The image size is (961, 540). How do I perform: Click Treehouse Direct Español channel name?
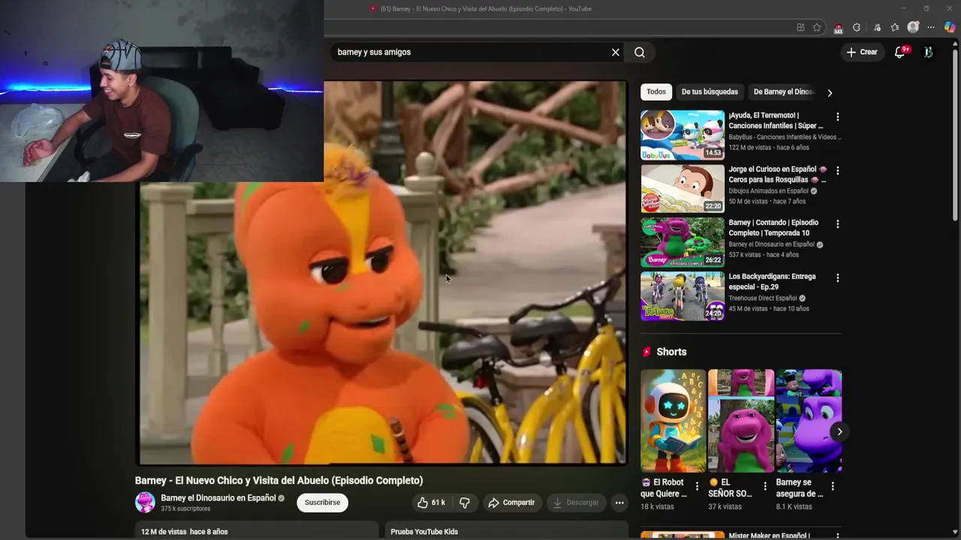(x=763, y=298)
